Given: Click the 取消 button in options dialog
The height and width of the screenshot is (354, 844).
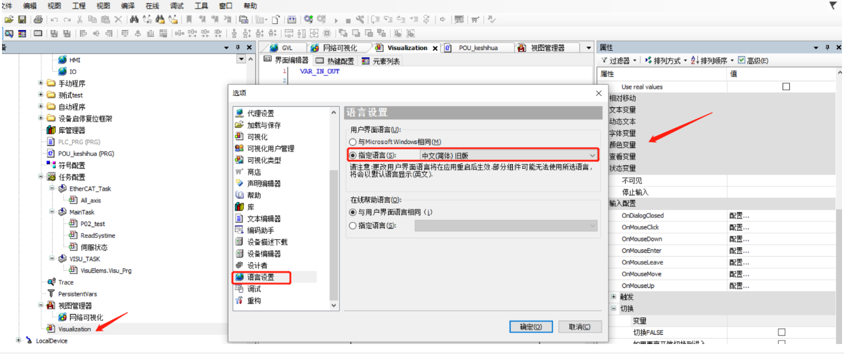Looking at the screenshot, I should (579, 327).
